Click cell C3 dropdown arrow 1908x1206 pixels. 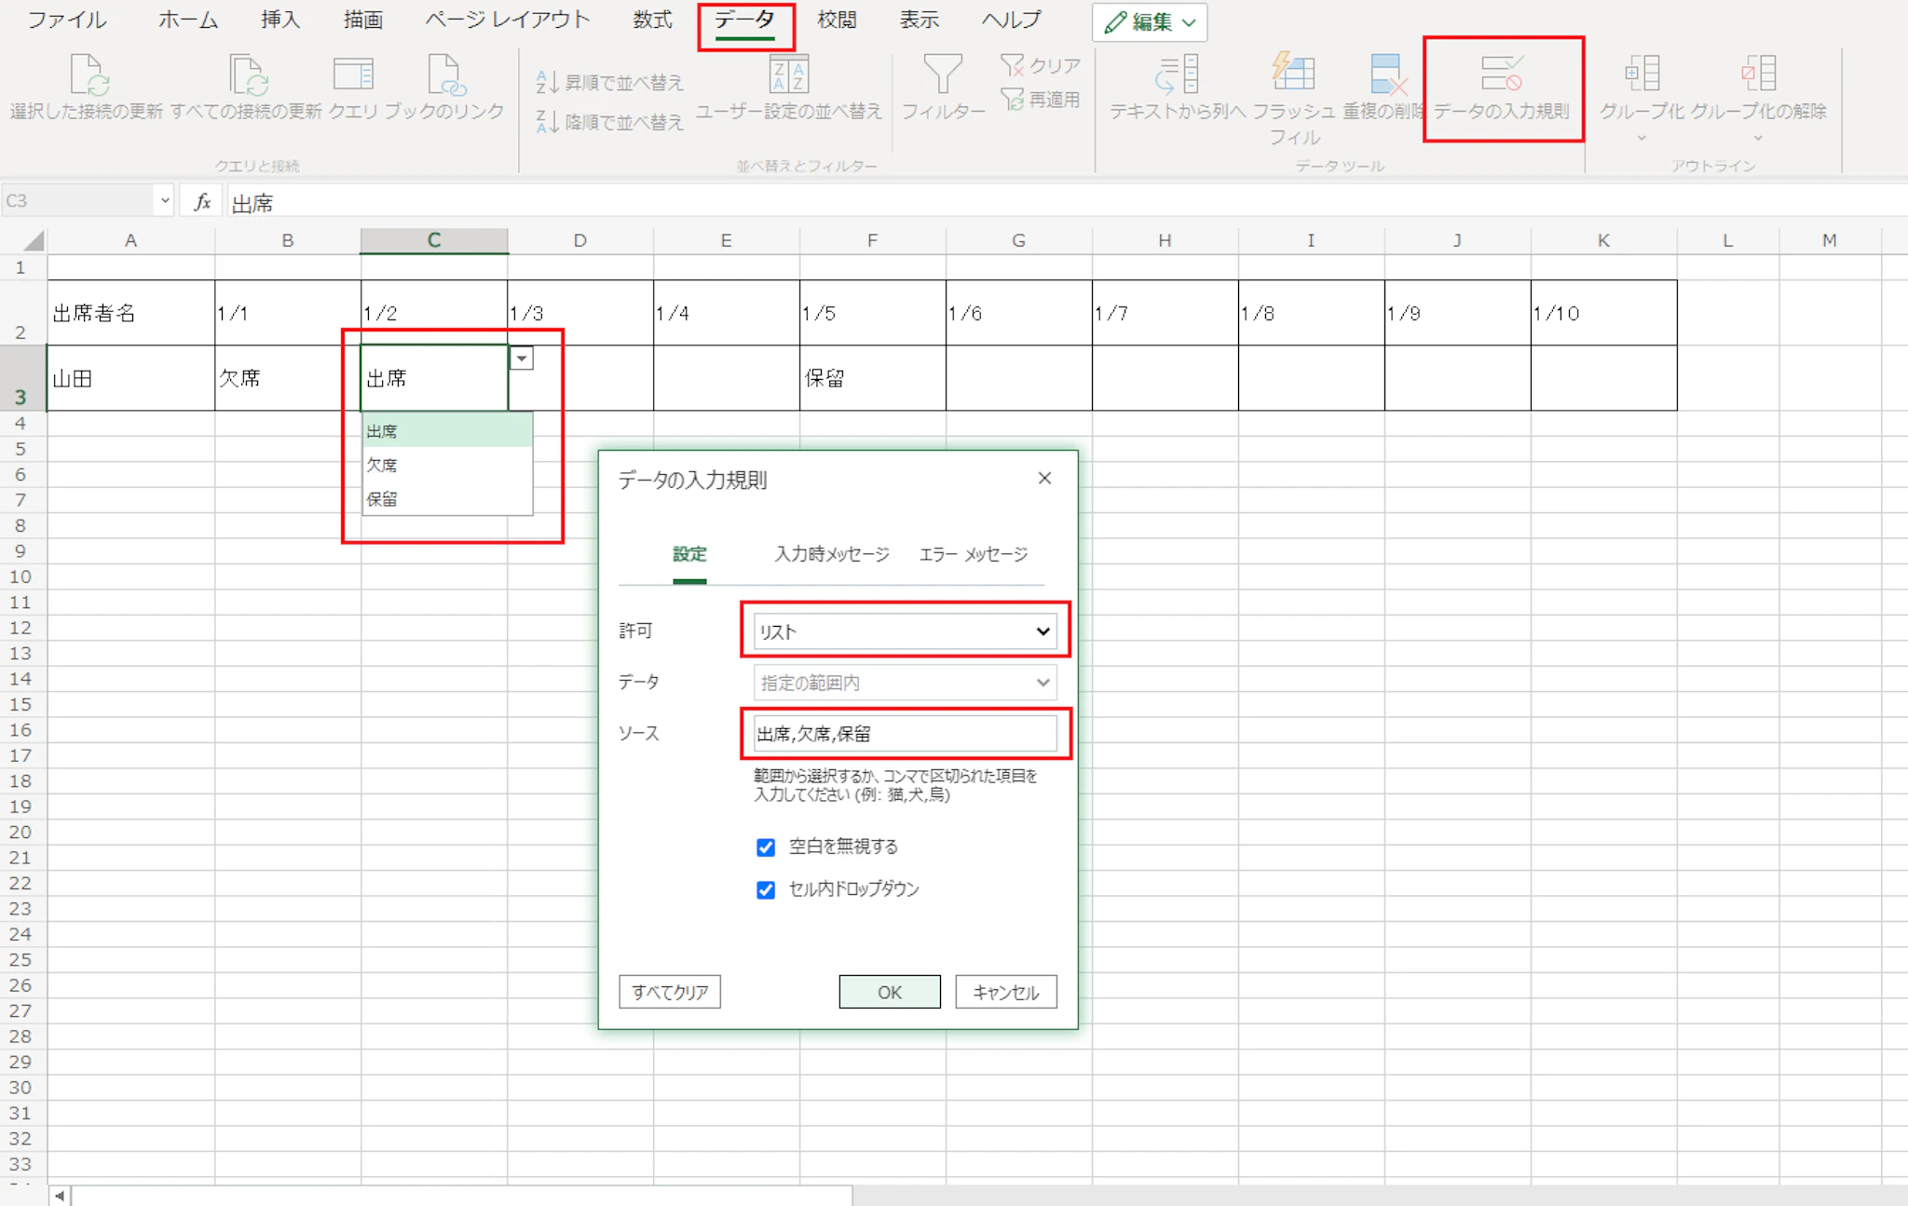[522, 359]
